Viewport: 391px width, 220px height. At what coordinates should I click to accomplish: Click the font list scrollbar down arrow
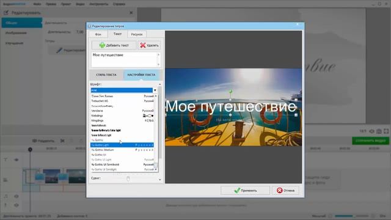pyautogui.click(x=156, y=170)
